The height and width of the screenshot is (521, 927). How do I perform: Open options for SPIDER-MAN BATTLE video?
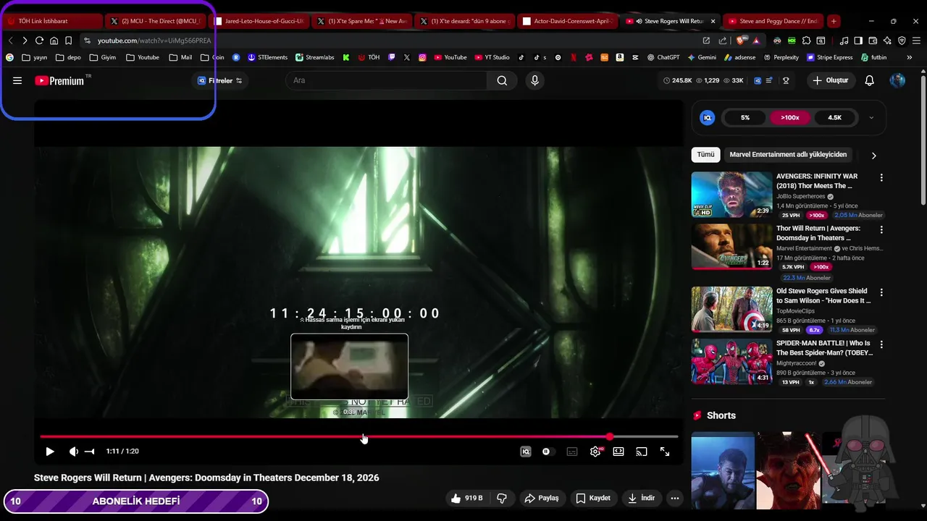881,344
